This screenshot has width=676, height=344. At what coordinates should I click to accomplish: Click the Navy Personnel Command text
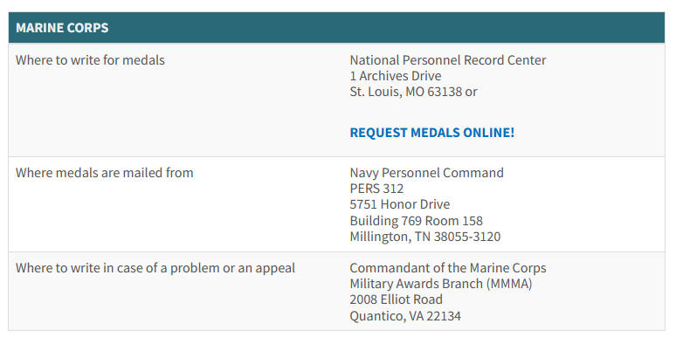426,173
